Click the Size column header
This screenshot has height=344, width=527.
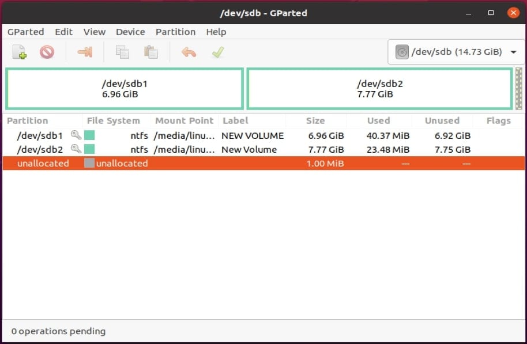pos(315,120)
